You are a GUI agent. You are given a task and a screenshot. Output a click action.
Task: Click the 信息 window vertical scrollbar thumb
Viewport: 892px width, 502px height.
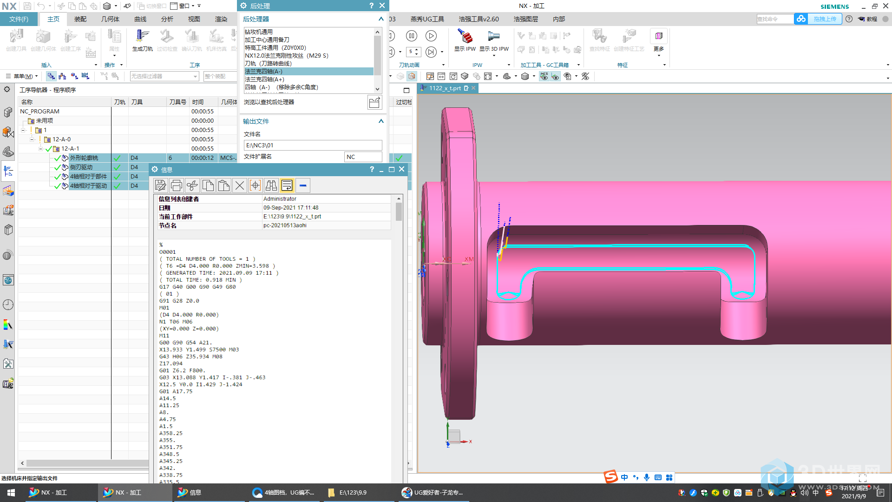(399, 211)
